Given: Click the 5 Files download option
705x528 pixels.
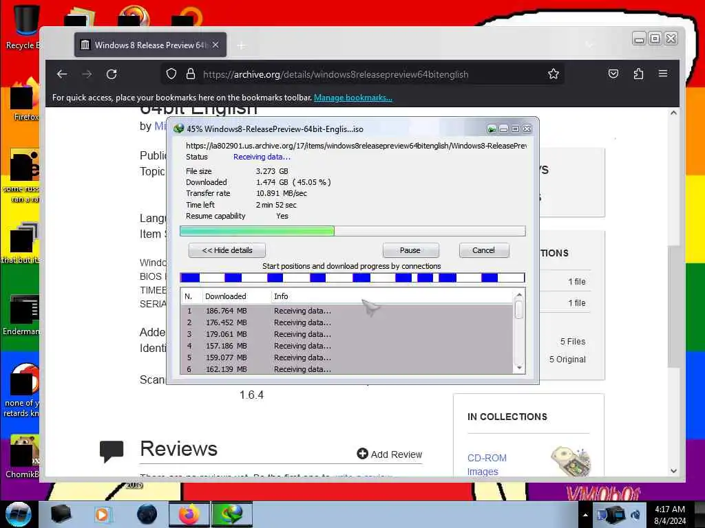Looking at the screenshot, I should [573, 342].
